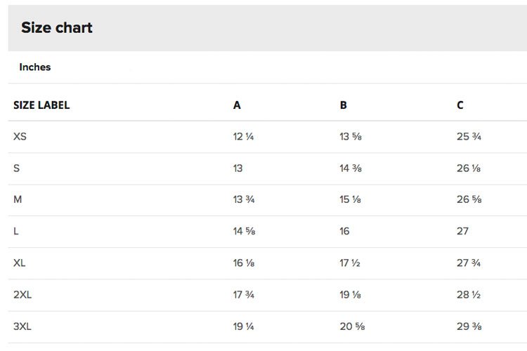Click column header A
Viewport: 527px width, 351px height.
coord(237,105)
